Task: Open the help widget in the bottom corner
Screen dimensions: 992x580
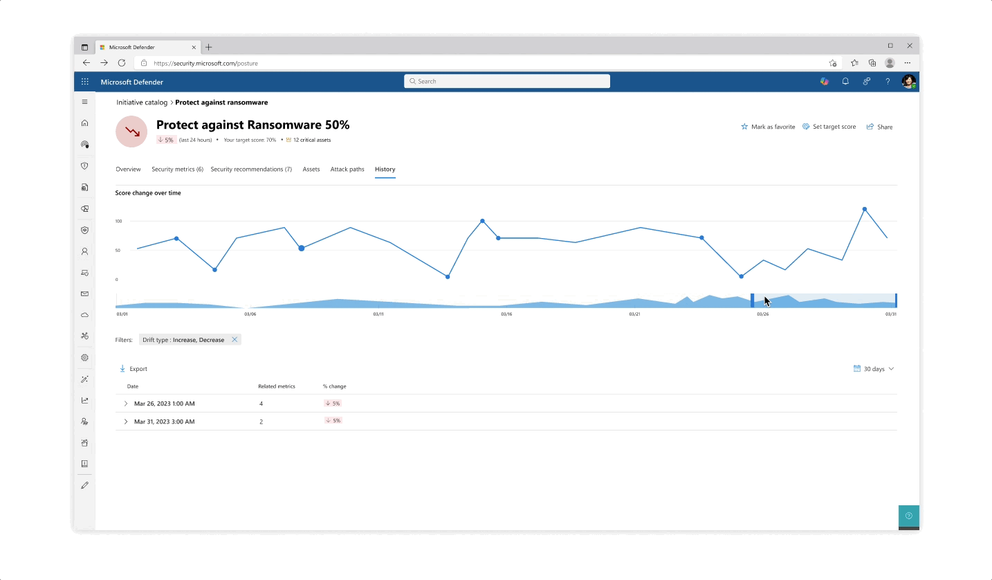Action: pyautogui.click(x=909, y=516)
